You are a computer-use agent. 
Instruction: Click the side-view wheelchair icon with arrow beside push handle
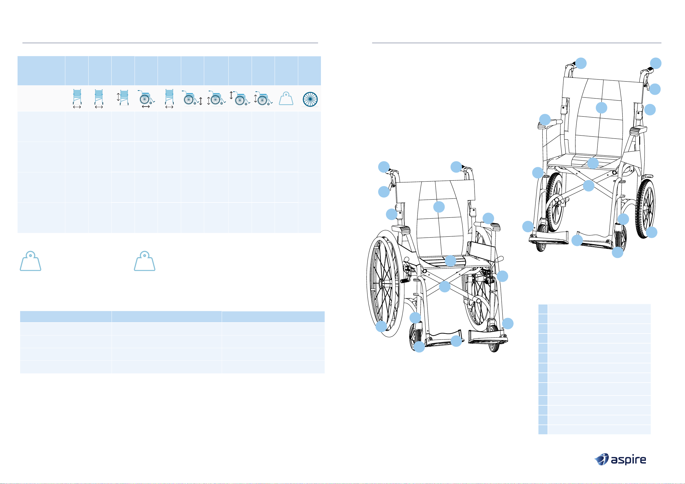[x=240, y=98]
